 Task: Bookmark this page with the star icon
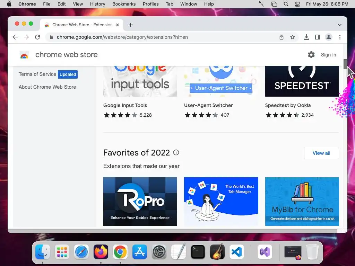[x=293, y=37]
